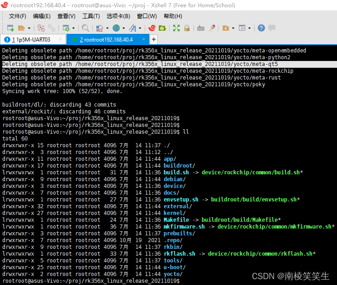The height and width of the screenshot is (285, 337).
Task: Open the Help question mark icon
Action: 261,28
